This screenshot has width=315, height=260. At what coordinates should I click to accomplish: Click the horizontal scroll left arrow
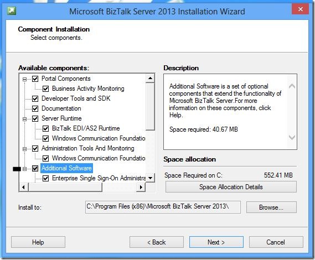(23, 187)
